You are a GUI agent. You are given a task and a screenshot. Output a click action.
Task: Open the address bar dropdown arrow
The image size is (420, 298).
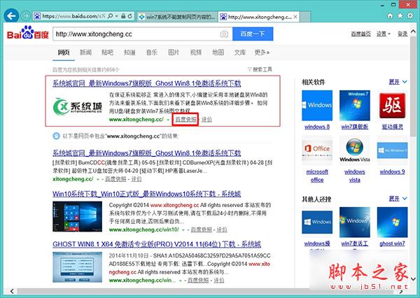tap(117, 16)
